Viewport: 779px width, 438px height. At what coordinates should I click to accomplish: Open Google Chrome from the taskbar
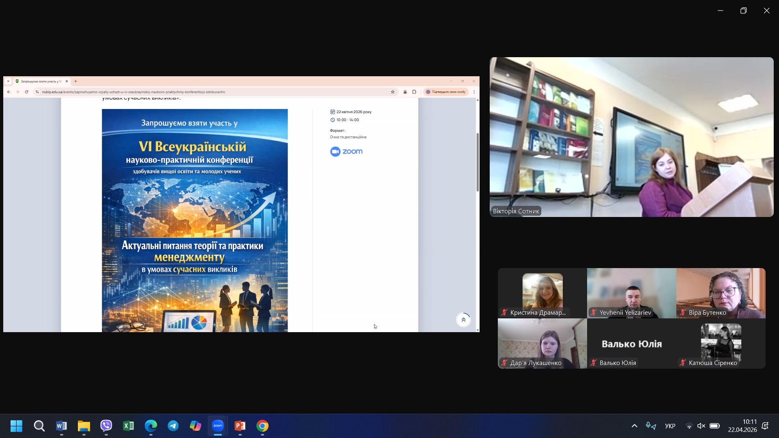click(263, 426)
